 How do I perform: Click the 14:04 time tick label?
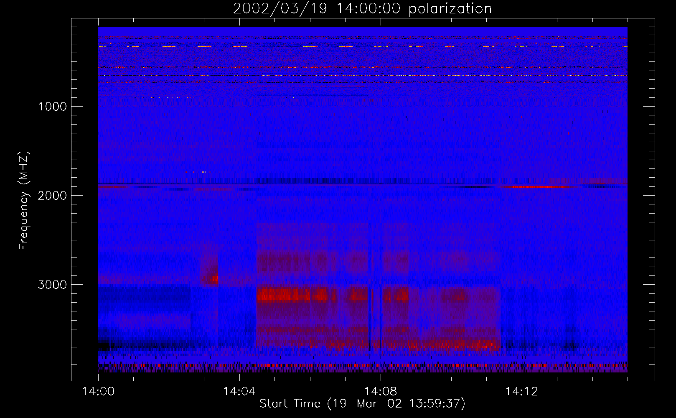pyautogui.click(x=239, y=392)
